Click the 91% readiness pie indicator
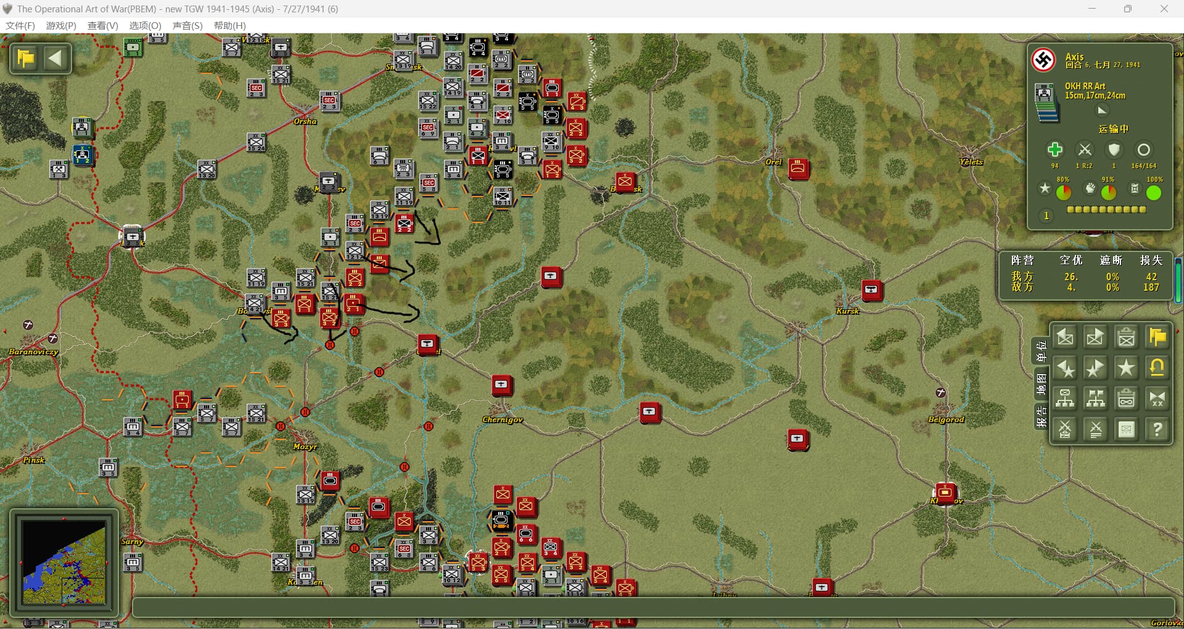 tap(1108, 193)
